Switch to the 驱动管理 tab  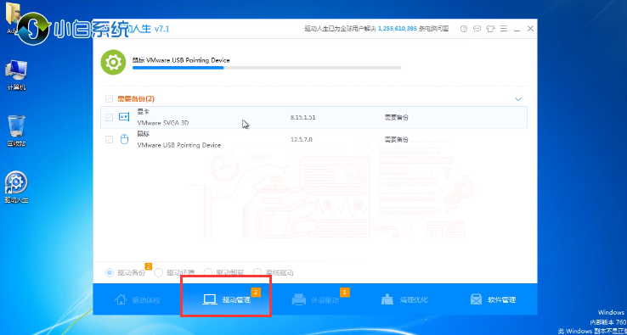pyautogui.click(x=226, y=300)
